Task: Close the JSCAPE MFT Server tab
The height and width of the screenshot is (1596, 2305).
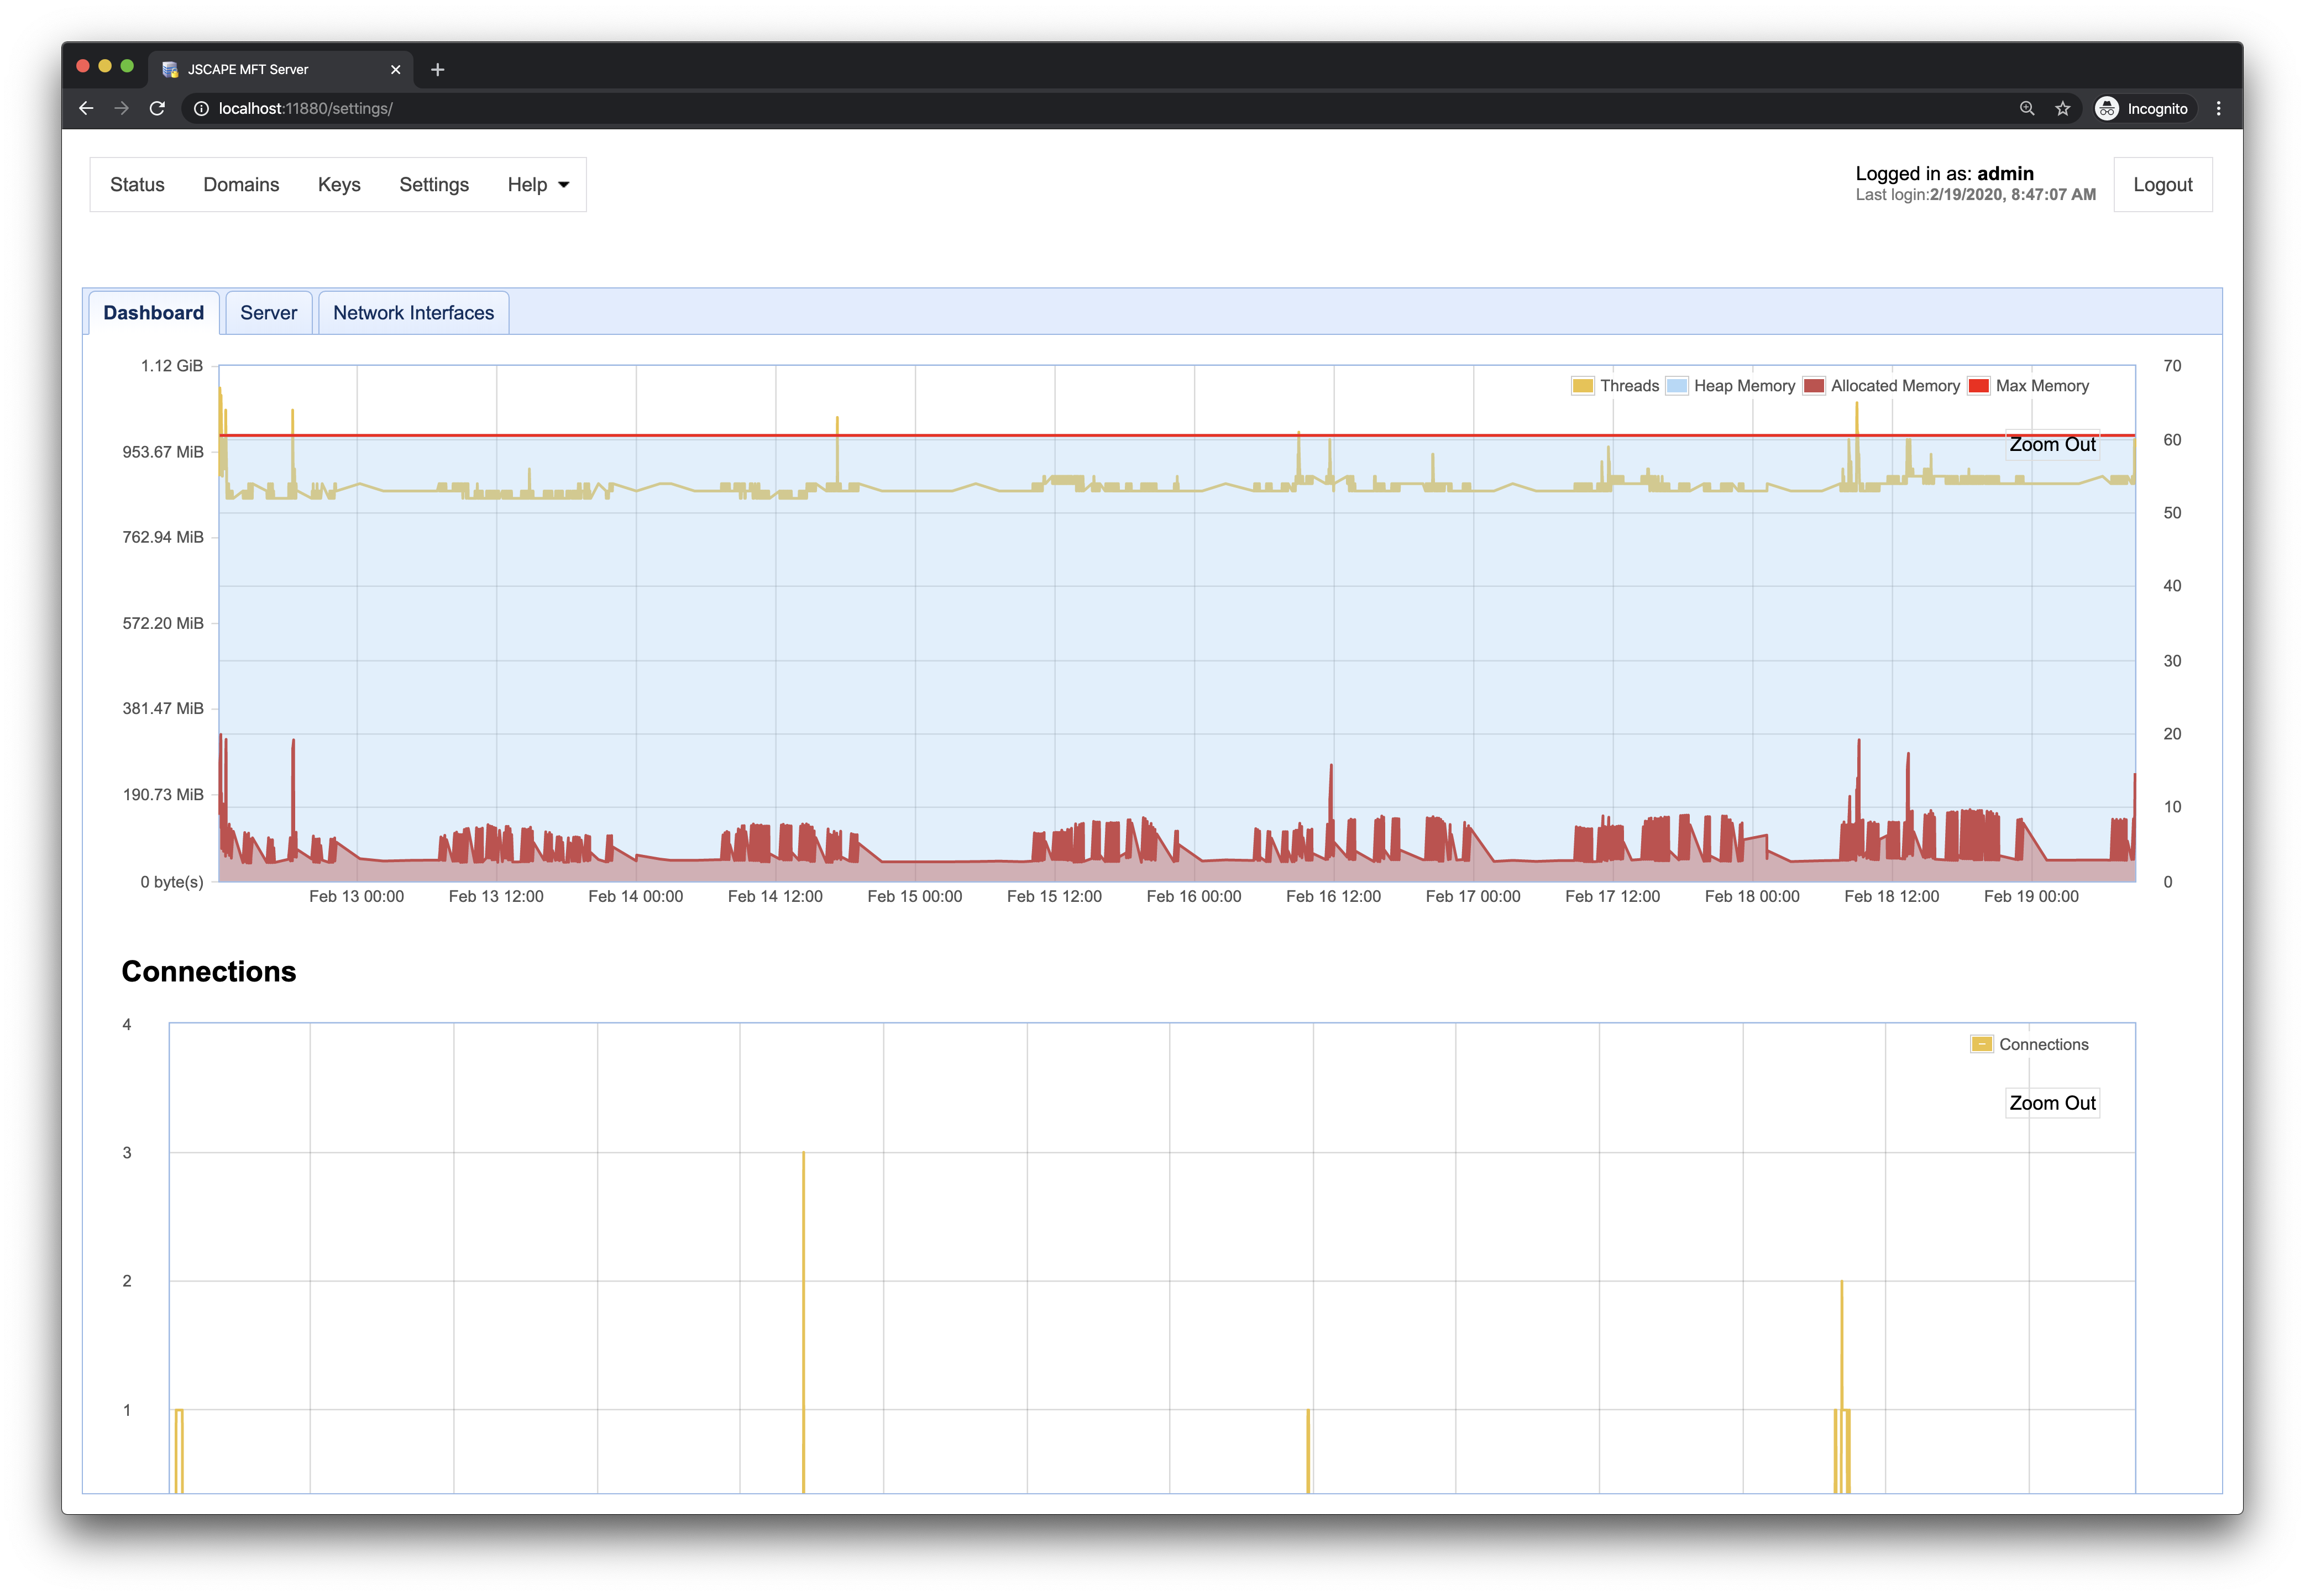Action: [395, 69]
